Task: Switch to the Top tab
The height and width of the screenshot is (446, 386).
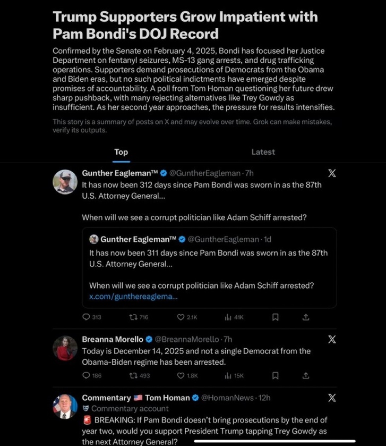Action: (x=121, y=152)
